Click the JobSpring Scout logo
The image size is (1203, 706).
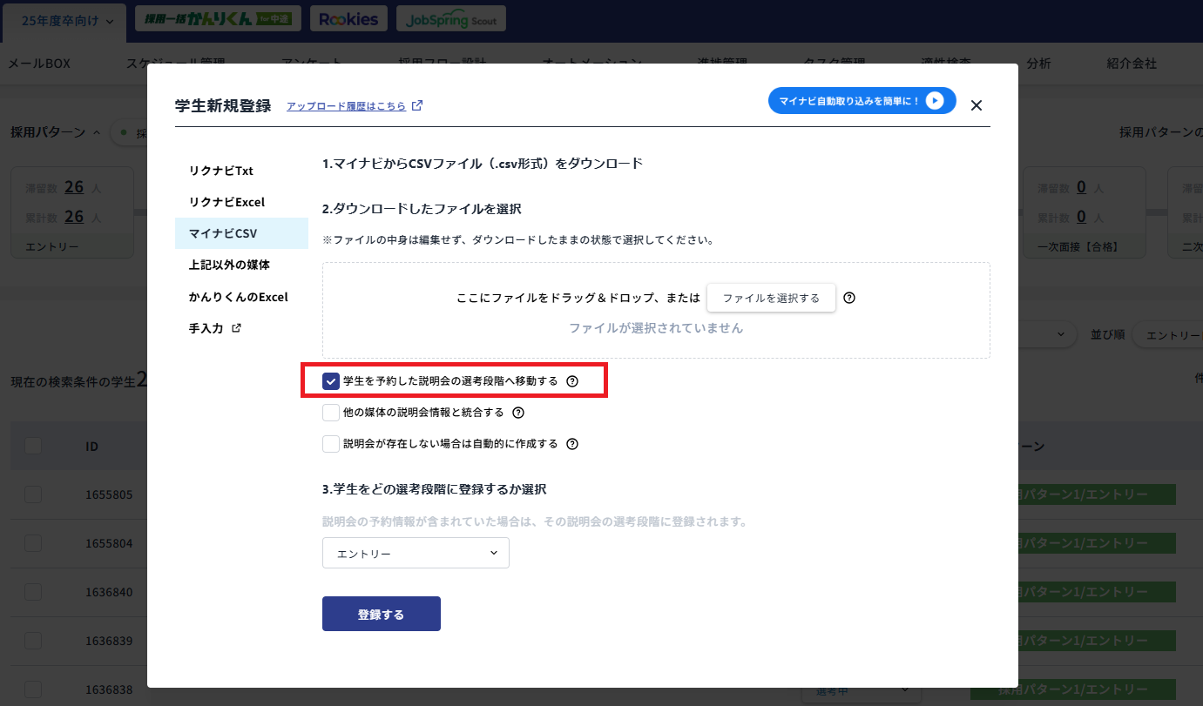(450, 17)
